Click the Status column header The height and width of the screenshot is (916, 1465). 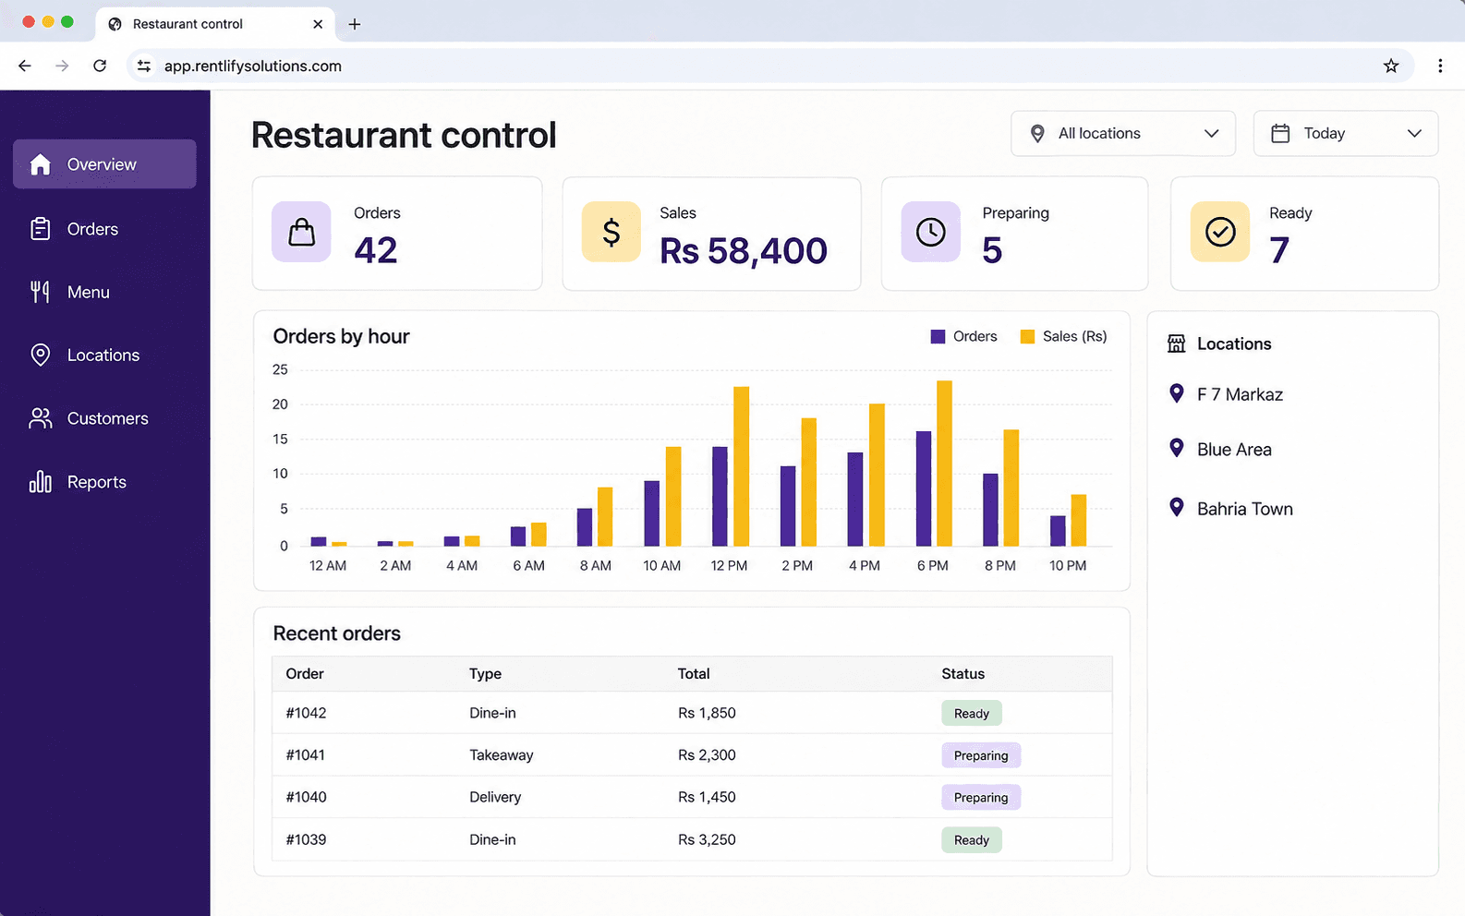pyautogui.click(x=963, y=674)
